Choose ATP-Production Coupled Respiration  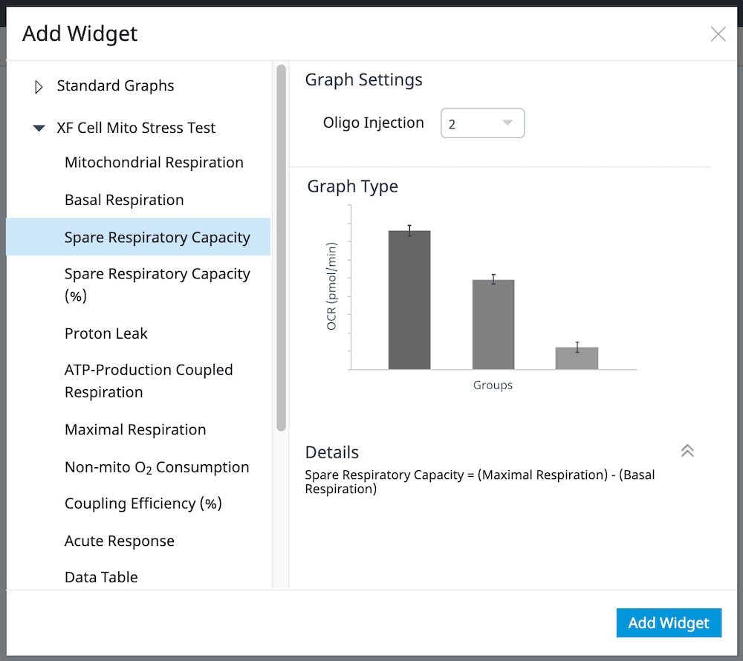pyautogui.click(x=149, y=381)
